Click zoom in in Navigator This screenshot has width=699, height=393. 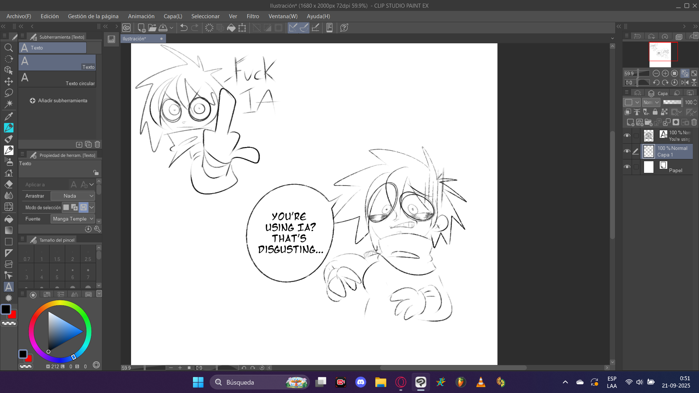pos(665,74)
